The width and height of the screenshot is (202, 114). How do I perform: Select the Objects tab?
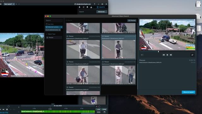pyautogui.click(x=101, y=7)
